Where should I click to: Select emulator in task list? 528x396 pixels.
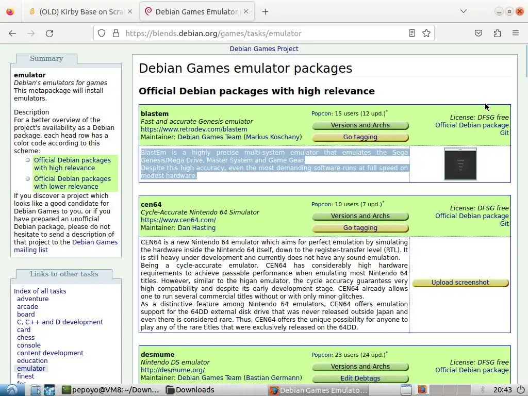click(x=31, y=369)
